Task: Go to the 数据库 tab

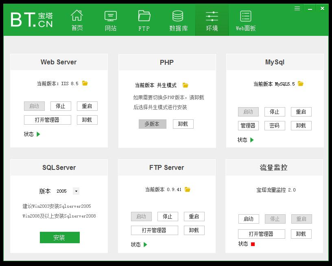Action: tap(178, 20)
